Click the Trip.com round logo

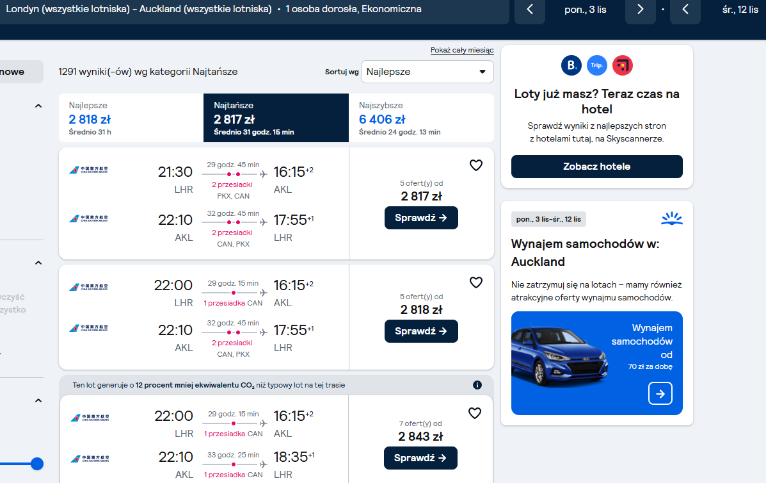pyautogui.click(x=596, y=65)
